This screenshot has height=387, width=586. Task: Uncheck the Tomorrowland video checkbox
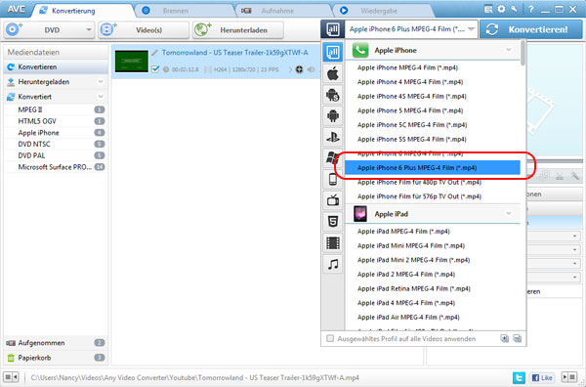pyautogui.click(x=155, y=69)
